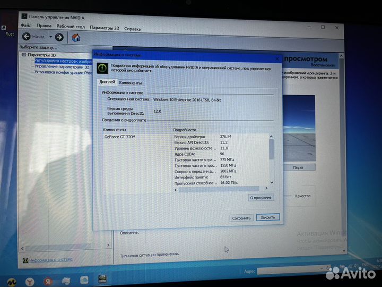Click the main content pane scroll-up arrow
This screenshot has width=382, height=287.
click(341, 56)
